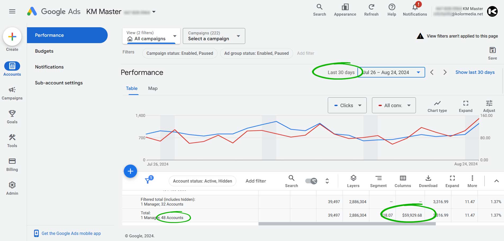Screen dimensions: 504x241
Task: Expand the table to full screen
Action: tap(452, 181)
